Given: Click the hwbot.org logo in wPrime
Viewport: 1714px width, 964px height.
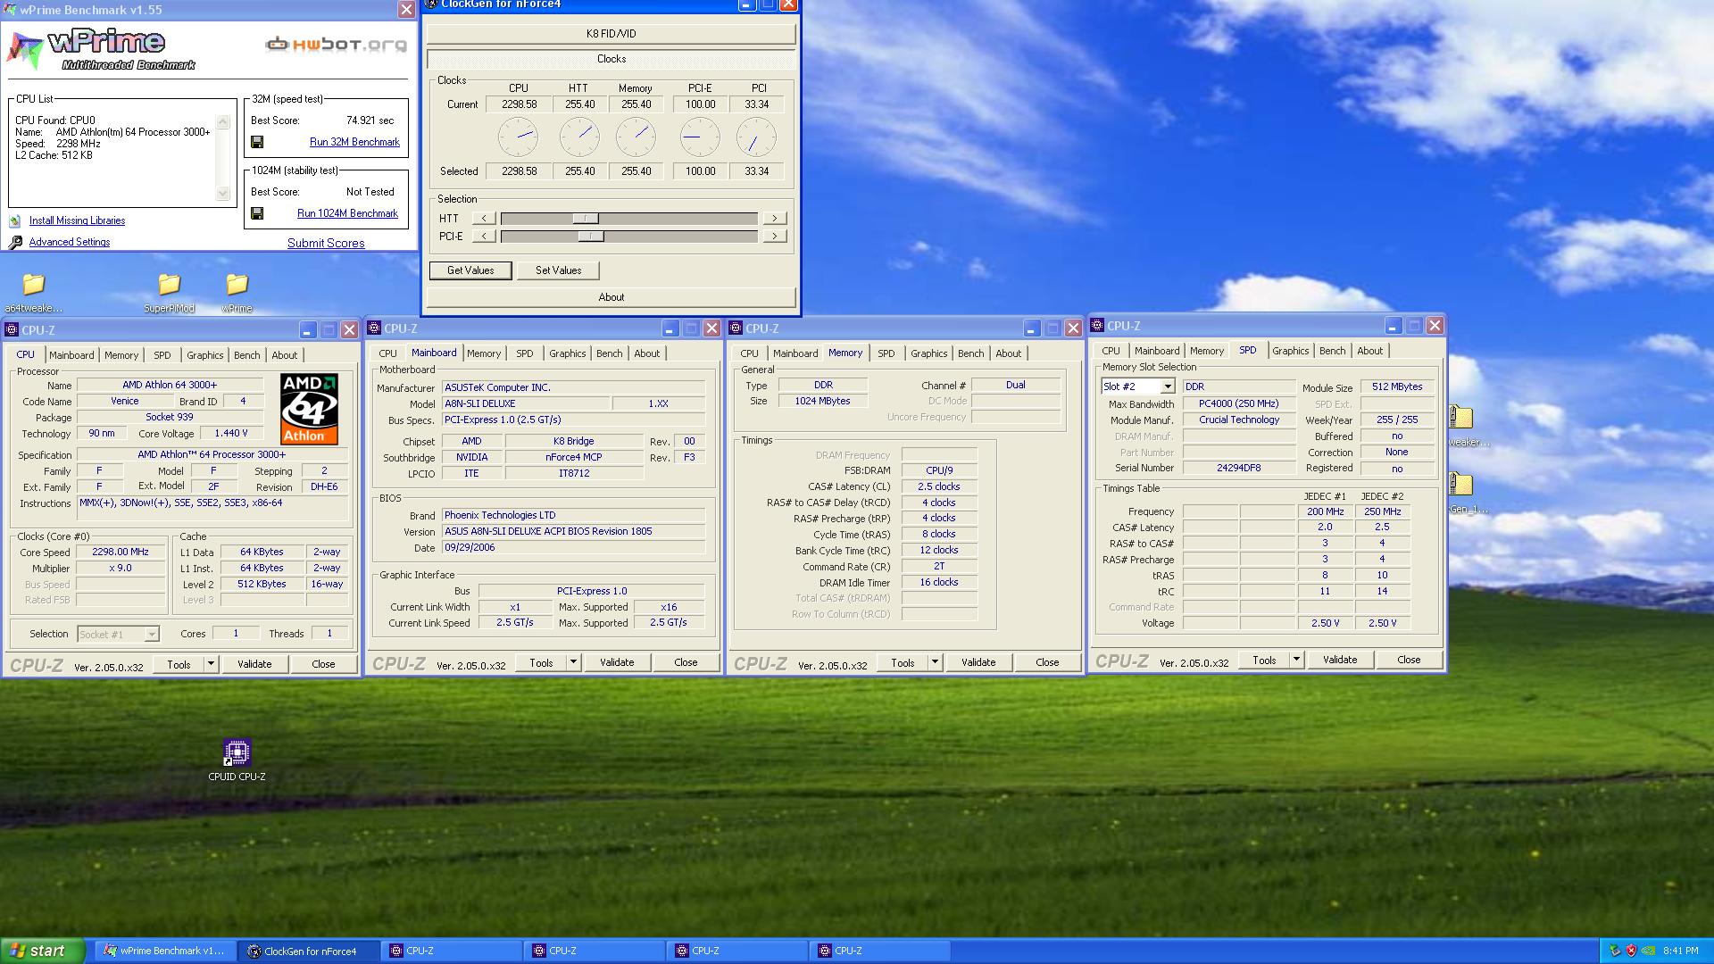Looking at the screenshot, I should pyautogui.click(x=336, y=44).
